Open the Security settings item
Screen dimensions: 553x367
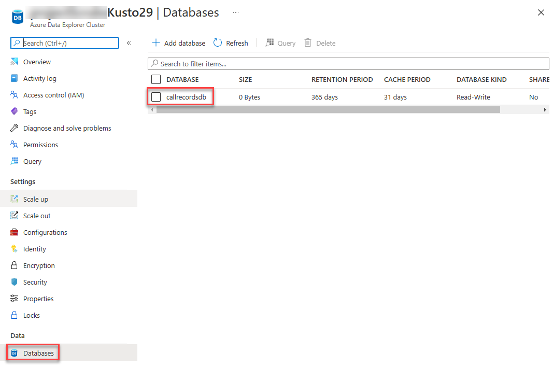(35, 282)
